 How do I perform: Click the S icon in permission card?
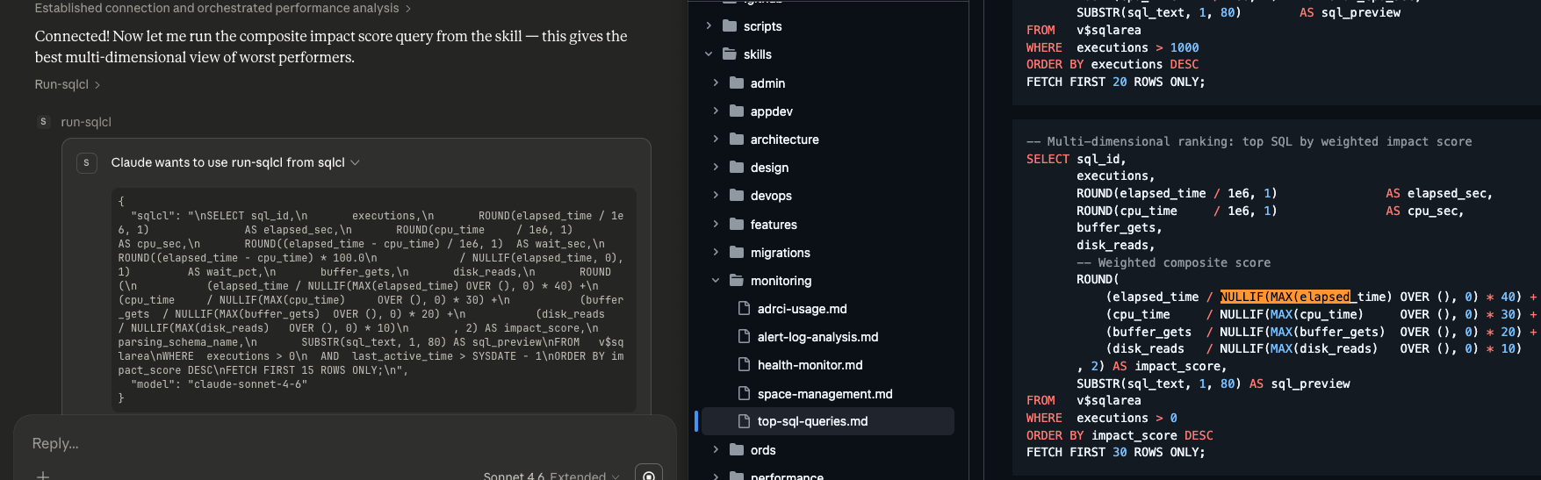click(x=86, y=163)
